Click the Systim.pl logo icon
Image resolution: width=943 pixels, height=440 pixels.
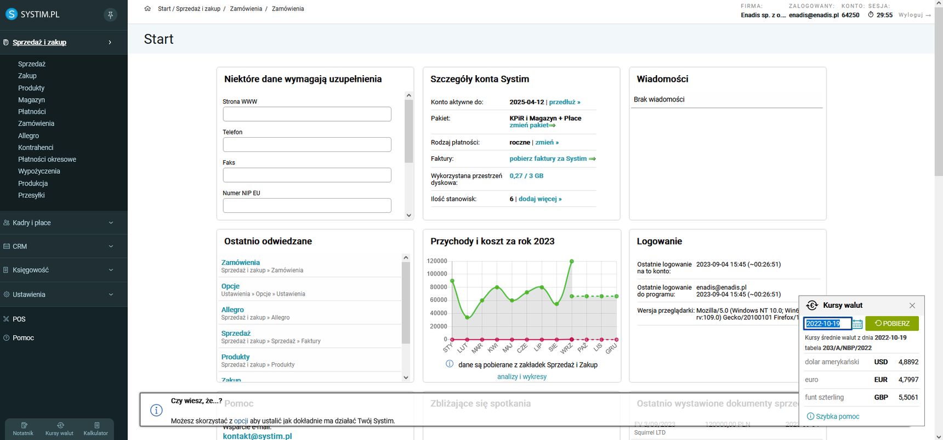pos(12,14)
